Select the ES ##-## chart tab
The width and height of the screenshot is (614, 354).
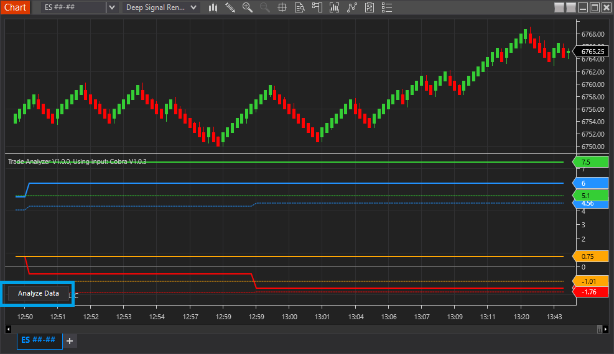pyautogui.click(x=39, y=340)
